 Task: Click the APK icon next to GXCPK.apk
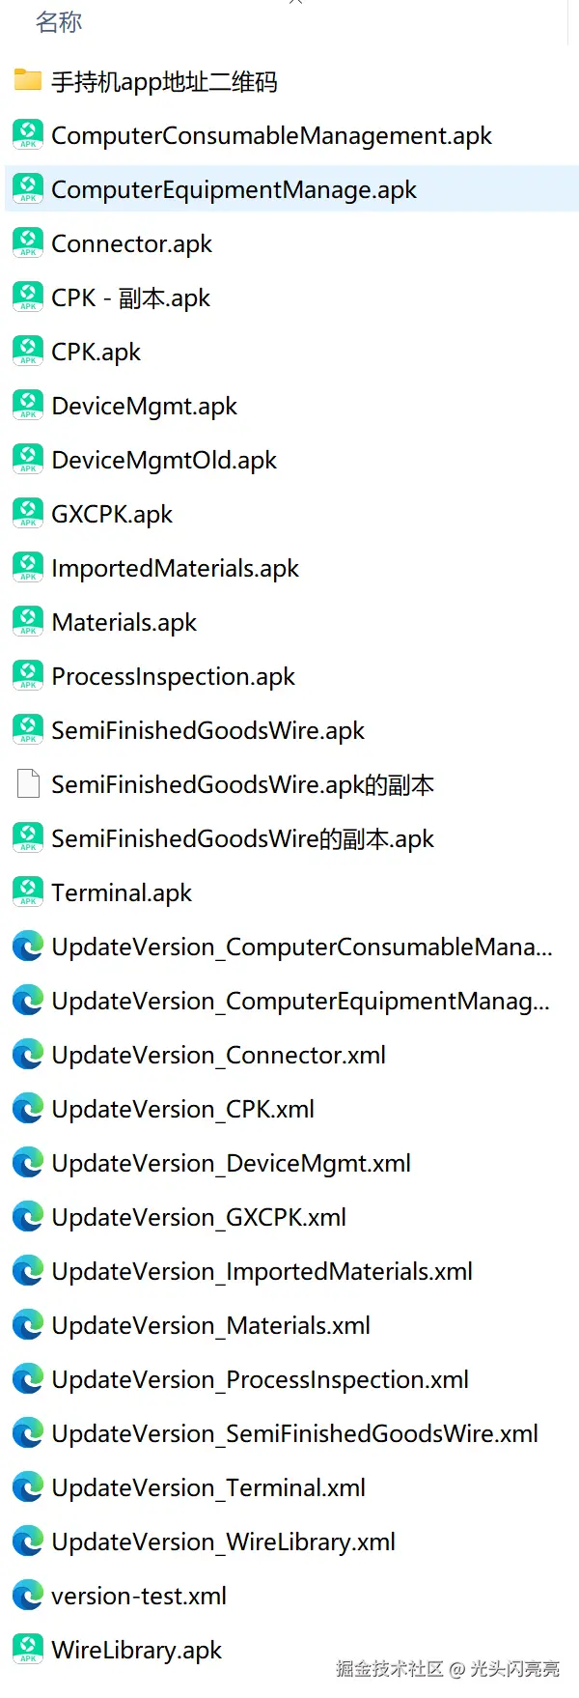[x=28, y=513]
